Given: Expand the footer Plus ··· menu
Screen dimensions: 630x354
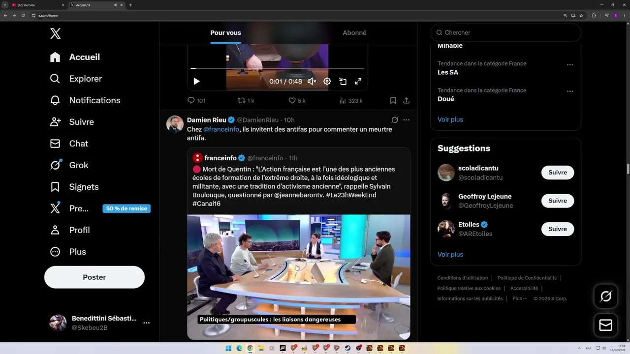Looking at the screenshot, I should (520, 298).
